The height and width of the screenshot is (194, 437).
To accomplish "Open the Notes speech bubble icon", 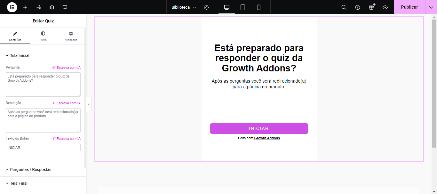I will 65,7.
